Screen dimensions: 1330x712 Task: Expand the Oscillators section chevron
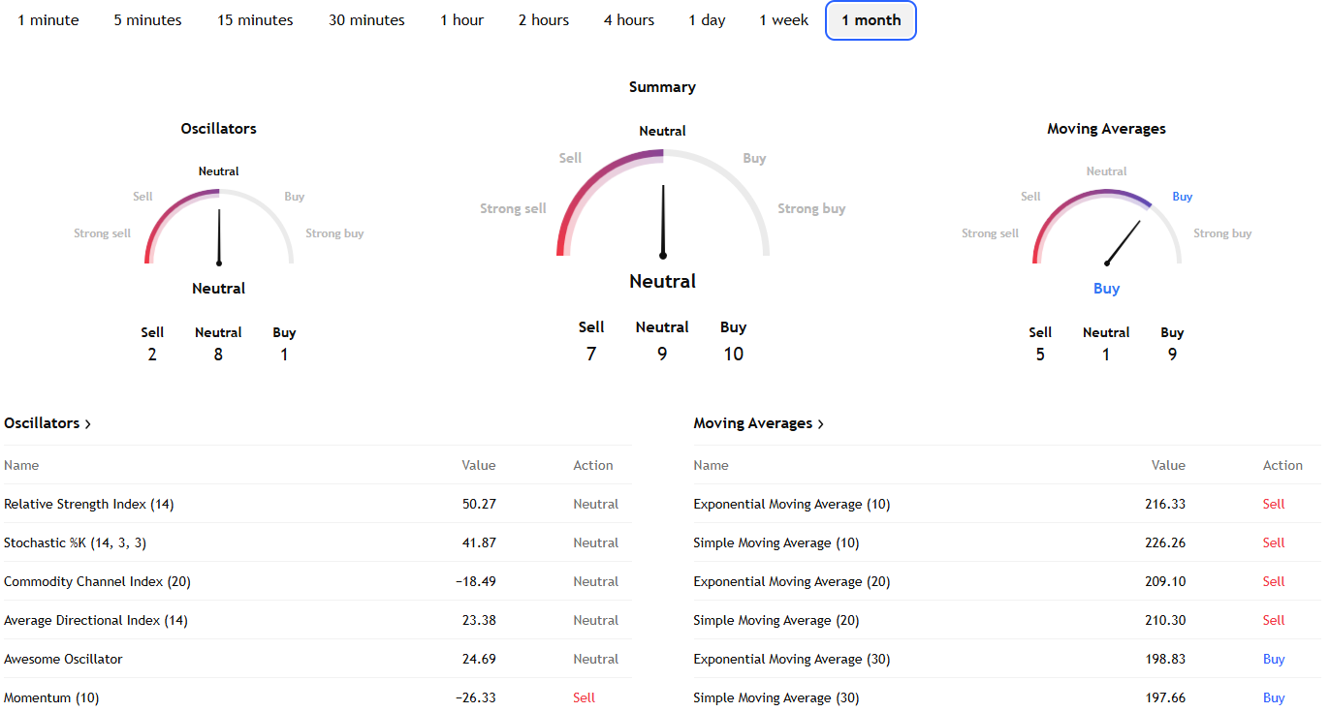(88, 424)
